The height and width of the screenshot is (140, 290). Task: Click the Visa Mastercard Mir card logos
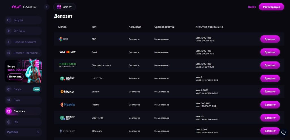[x=67, y=52]
